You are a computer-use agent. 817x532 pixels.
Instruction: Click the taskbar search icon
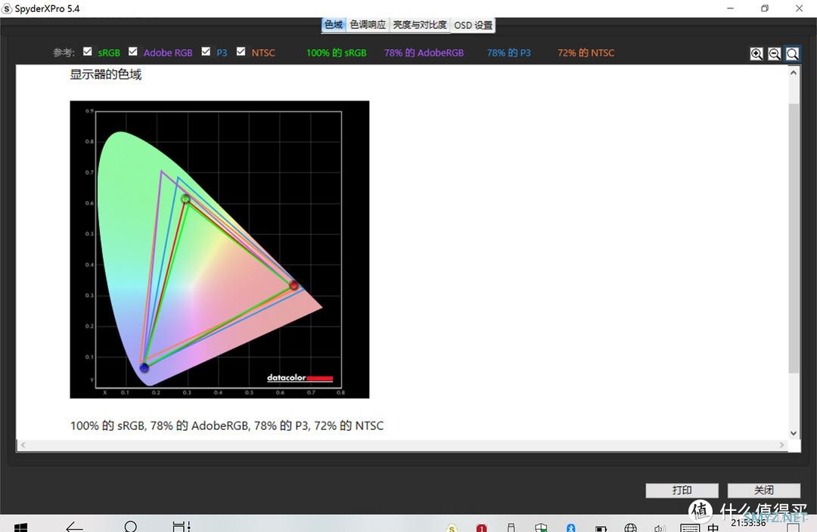tap(130, 527)
